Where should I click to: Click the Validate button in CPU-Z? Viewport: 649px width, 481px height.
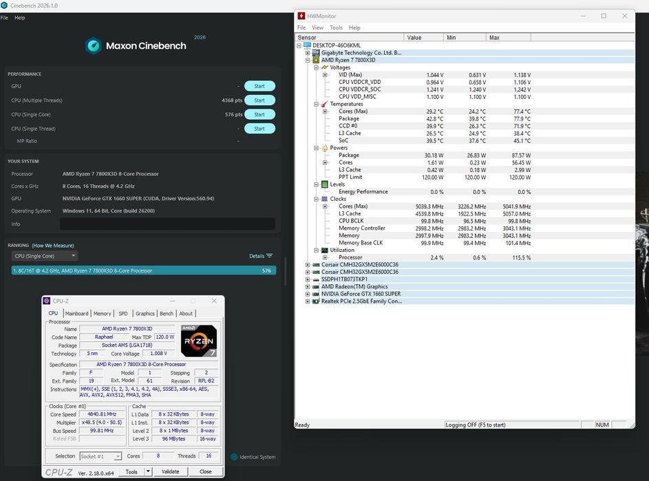pos(170,471)
